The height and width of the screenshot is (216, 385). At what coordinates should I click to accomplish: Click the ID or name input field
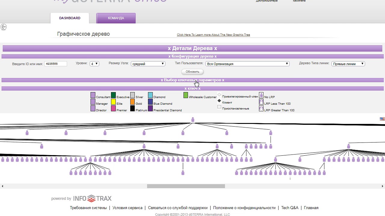(x=56, y=64)
